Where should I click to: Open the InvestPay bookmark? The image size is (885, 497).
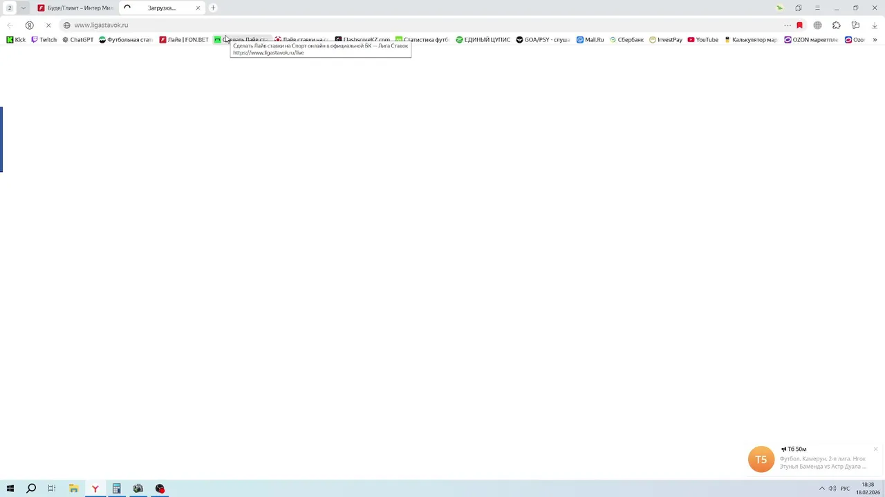click(x=665, y=40)
